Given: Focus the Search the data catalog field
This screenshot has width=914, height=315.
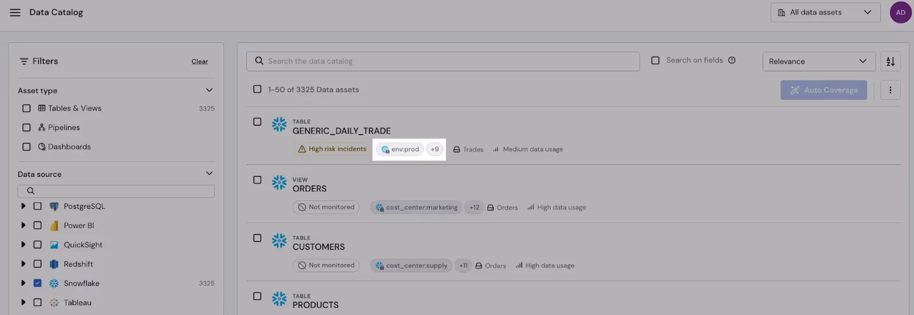Looking at the screenshot, I should click(443, 62).
